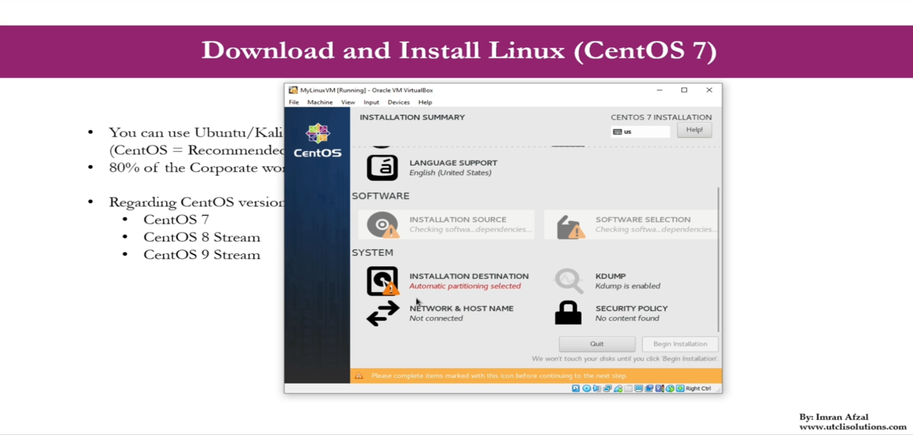Viewport: 913px width, 435px height.
Task: Click 'Kdump is enabled' text
Action: [628, 286]
